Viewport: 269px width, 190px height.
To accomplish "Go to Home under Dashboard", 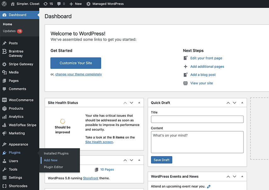I will coord(7,24).
